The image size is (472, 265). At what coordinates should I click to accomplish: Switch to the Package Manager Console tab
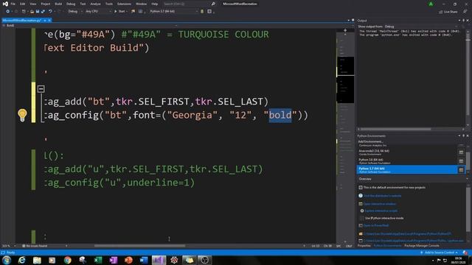(x=421, y=246)
